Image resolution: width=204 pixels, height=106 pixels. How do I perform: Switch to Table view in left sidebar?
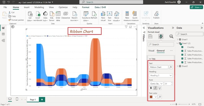click(x=3, y=34)
